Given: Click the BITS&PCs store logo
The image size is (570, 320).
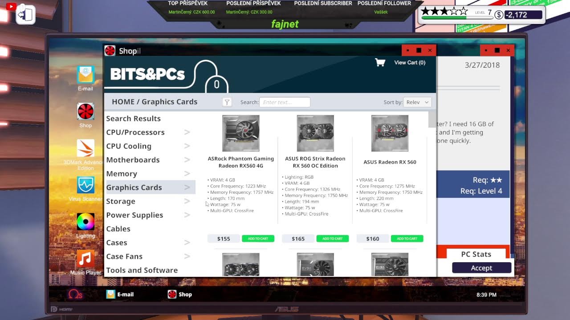Looking at the screenshot, I should (x=147, y=74).
